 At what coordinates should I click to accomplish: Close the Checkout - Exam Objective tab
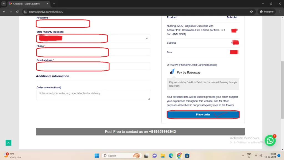tap(47, 4)
